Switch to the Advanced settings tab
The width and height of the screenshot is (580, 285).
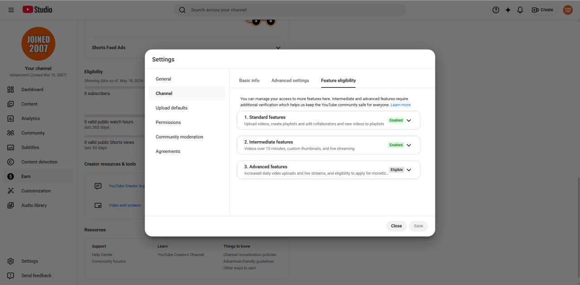pyautogui.click(x=290, y=81)
